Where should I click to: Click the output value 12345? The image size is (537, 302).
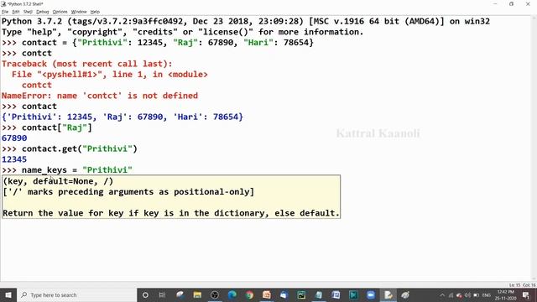click(x=14, y=159)
